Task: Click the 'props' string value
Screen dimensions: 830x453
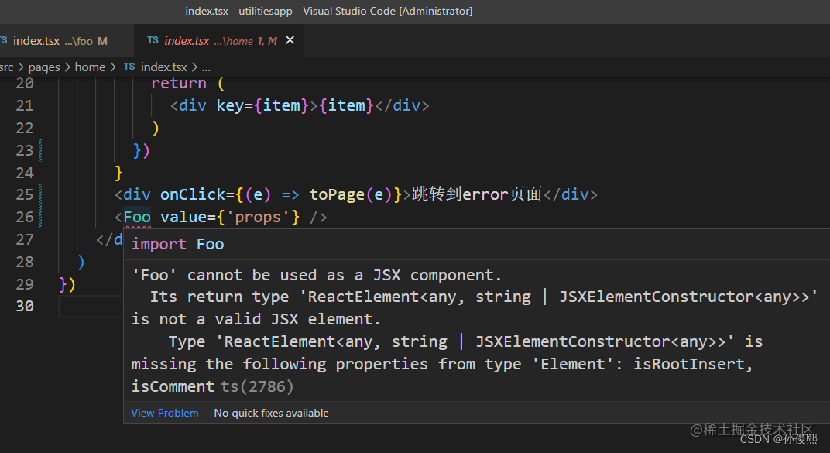Action: (258, 217)
